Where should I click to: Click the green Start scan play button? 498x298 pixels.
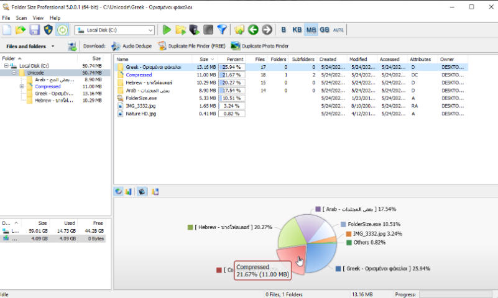tap(167, 30)
